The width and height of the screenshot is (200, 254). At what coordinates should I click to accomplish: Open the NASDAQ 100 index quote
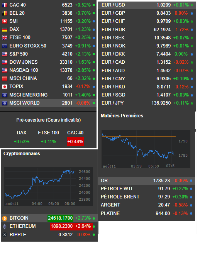48,70
